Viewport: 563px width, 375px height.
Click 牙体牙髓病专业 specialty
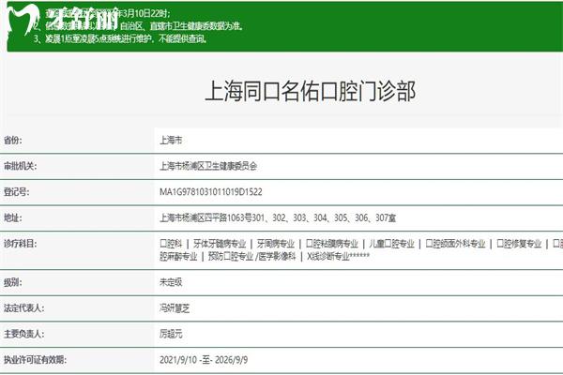click(x=220, y=244)
